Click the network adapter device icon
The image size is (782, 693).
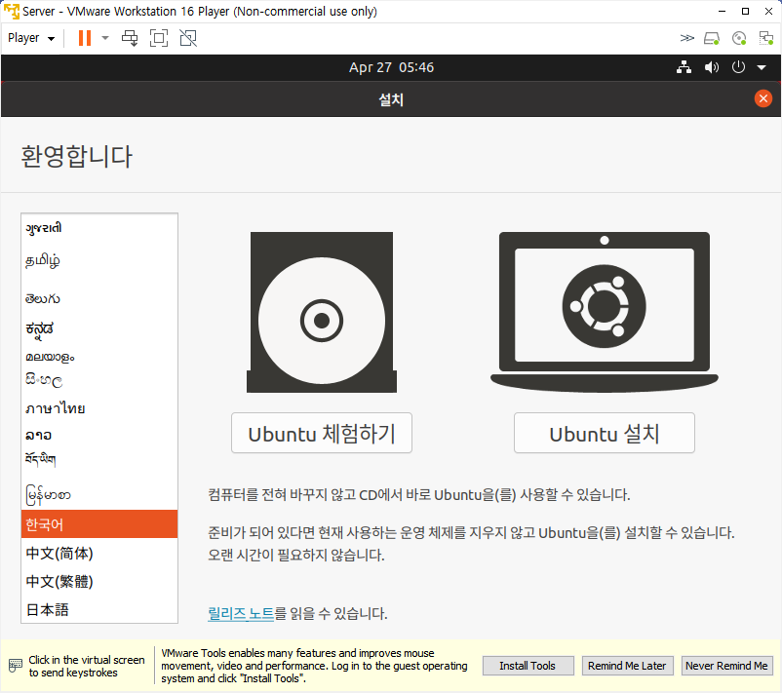pos(765,38)
